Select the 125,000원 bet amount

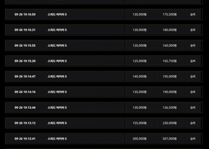(140, 61)
